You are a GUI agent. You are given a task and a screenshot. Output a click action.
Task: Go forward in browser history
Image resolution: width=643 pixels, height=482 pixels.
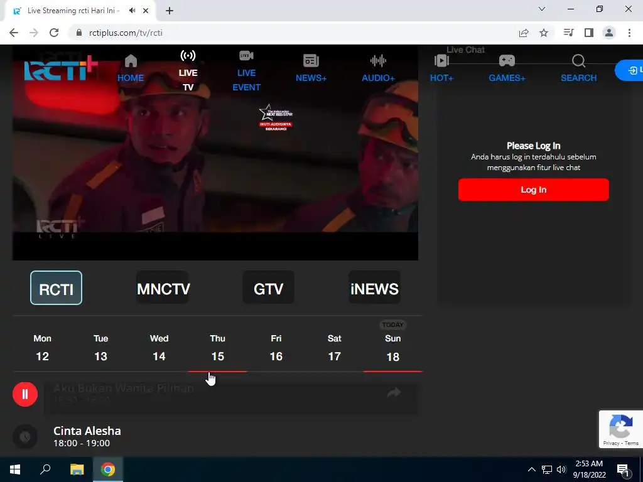pos(34,33)
